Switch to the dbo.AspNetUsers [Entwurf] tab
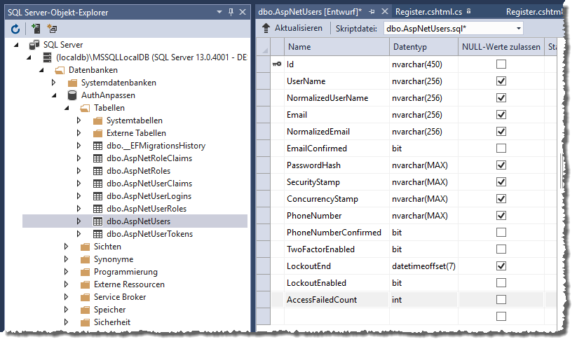The width and height of the screenshot is (577, 344). [x=310, y=12]
